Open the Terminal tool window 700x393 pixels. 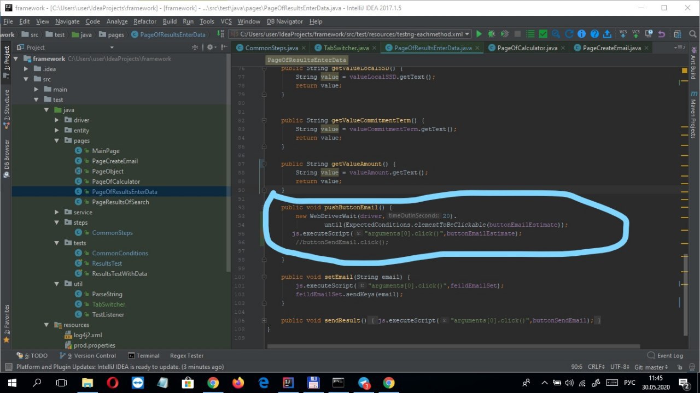[x=144, y=355]
